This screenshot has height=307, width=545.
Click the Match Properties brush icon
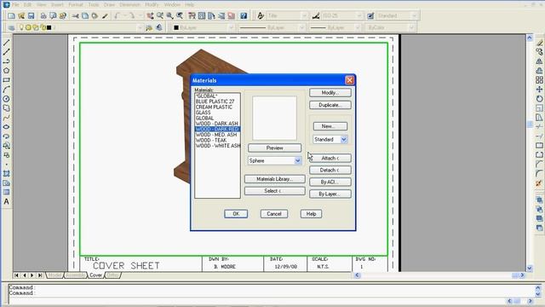coord(105,15)
